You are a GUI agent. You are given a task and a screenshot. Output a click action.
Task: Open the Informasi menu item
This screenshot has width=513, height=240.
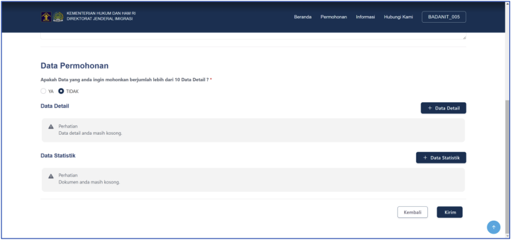(365, 17)
